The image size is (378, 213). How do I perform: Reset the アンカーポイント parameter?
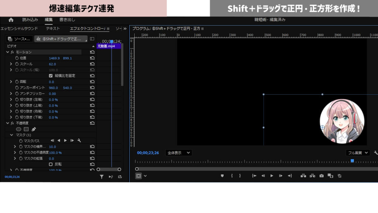(x=92, y=88)
